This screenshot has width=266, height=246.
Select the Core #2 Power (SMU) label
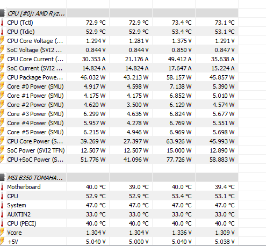35,105
